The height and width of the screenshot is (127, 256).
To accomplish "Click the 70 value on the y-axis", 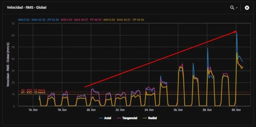I will [13, 23].
